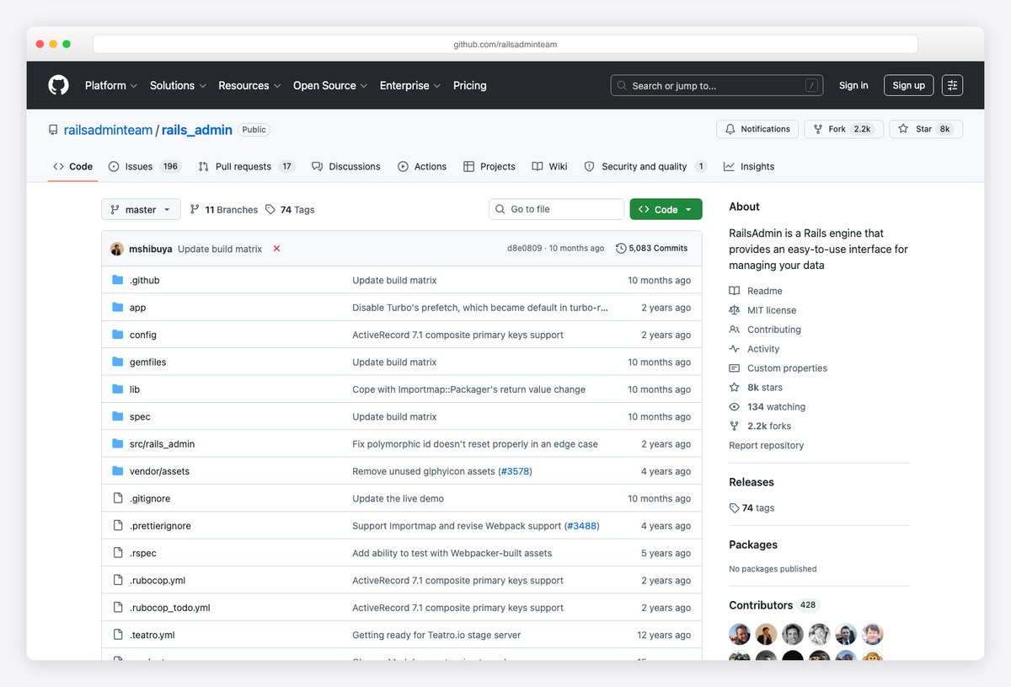This screenshot has height=687, width=1011.
Task: Click the GitHub octocat logo
Action: pos(58,85)
